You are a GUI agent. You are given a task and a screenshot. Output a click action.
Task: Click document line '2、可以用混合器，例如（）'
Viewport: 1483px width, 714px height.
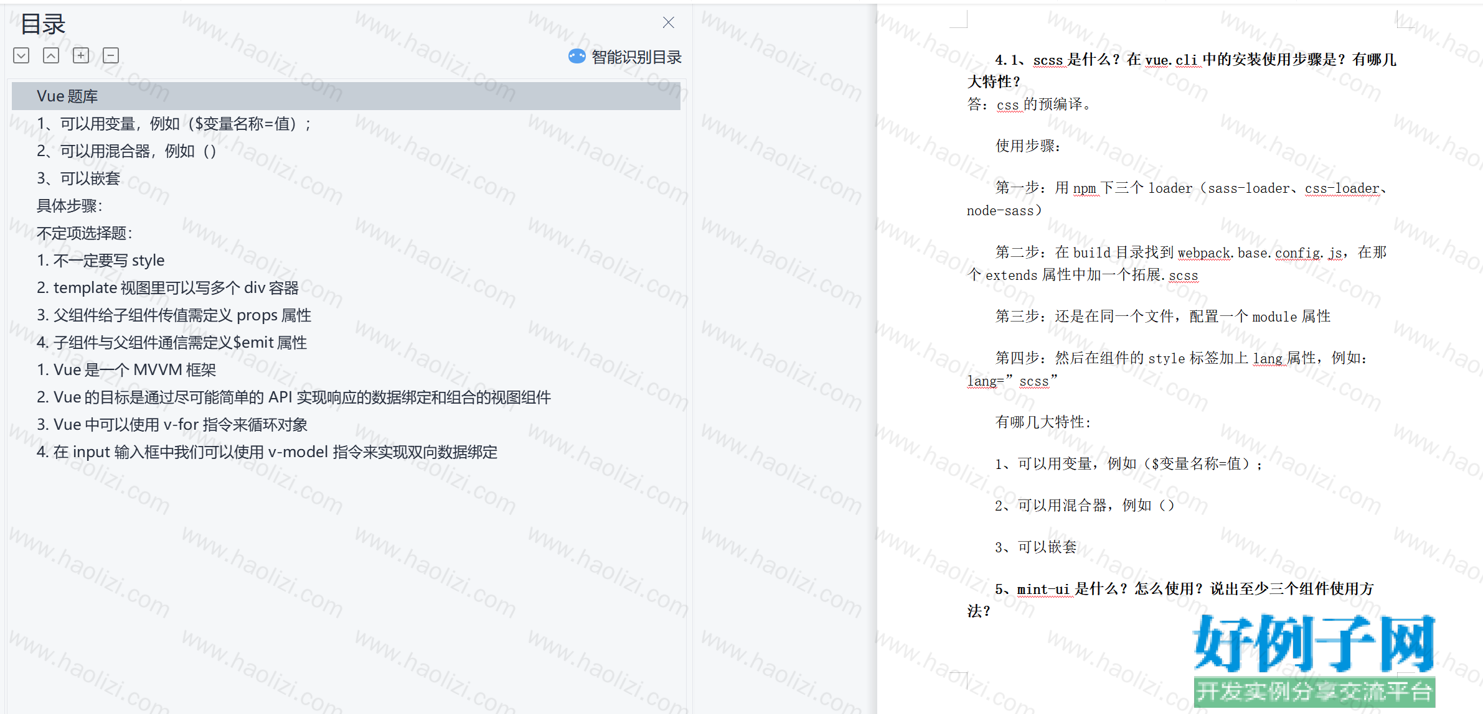[1085, 506]
